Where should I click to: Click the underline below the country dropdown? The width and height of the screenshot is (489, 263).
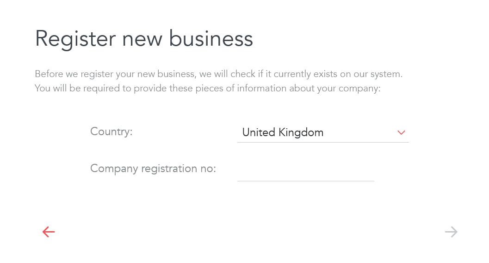point(323,143)
